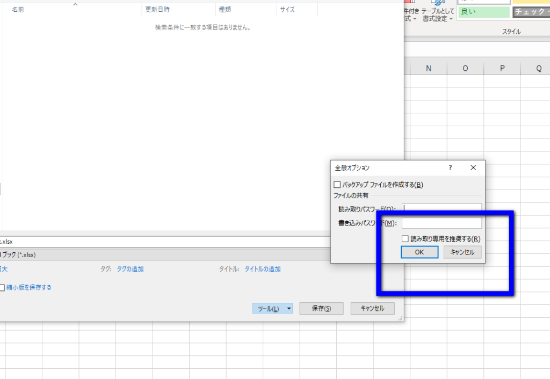Viewport: 550px width, 379px height.
Task: Open the ツール dropdown arrow
Action: pos(288,309)
